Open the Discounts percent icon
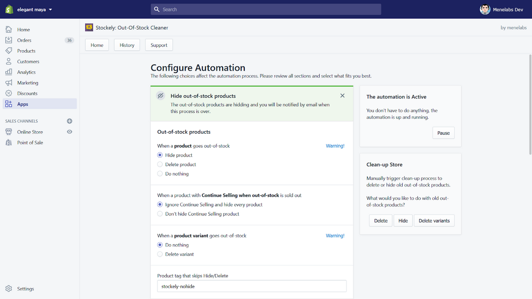 pyautogui.click(x=9, y=93)
